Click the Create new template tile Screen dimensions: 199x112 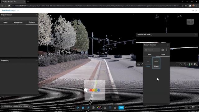click(148, 63)
